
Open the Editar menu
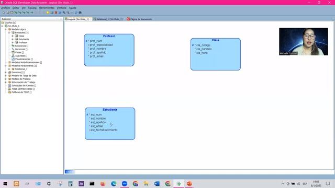[x=16, y=8]
